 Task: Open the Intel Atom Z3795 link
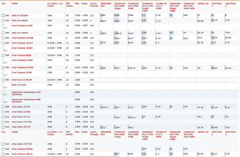click(21, 107)
